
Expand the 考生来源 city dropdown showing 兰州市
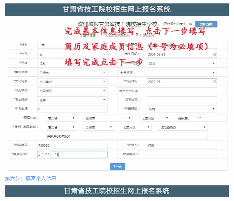[72, 73]
